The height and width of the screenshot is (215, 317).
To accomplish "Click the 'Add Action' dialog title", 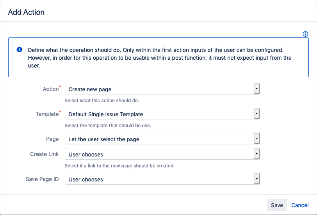I will [x=26, y=12].
